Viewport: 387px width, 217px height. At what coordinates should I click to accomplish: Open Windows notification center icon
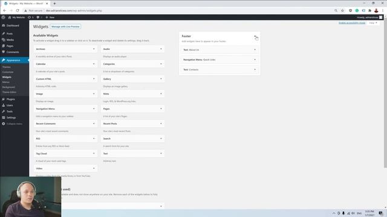380,213
